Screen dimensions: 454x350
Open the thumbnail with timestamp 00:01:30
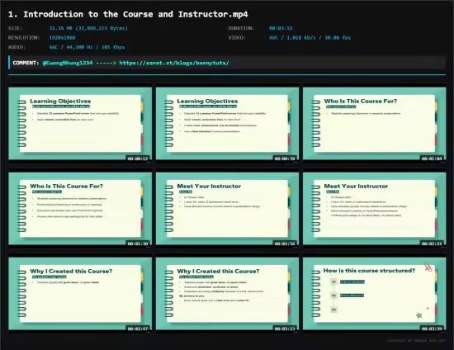coord(80,209)
